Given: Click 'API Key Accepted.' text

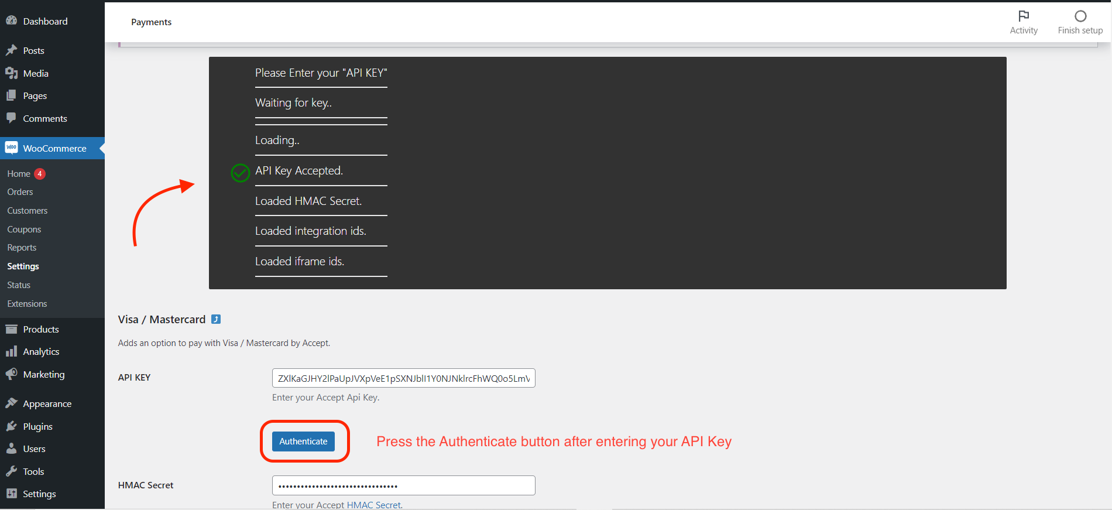Looking at the screenshot, I should coord(299,171).
